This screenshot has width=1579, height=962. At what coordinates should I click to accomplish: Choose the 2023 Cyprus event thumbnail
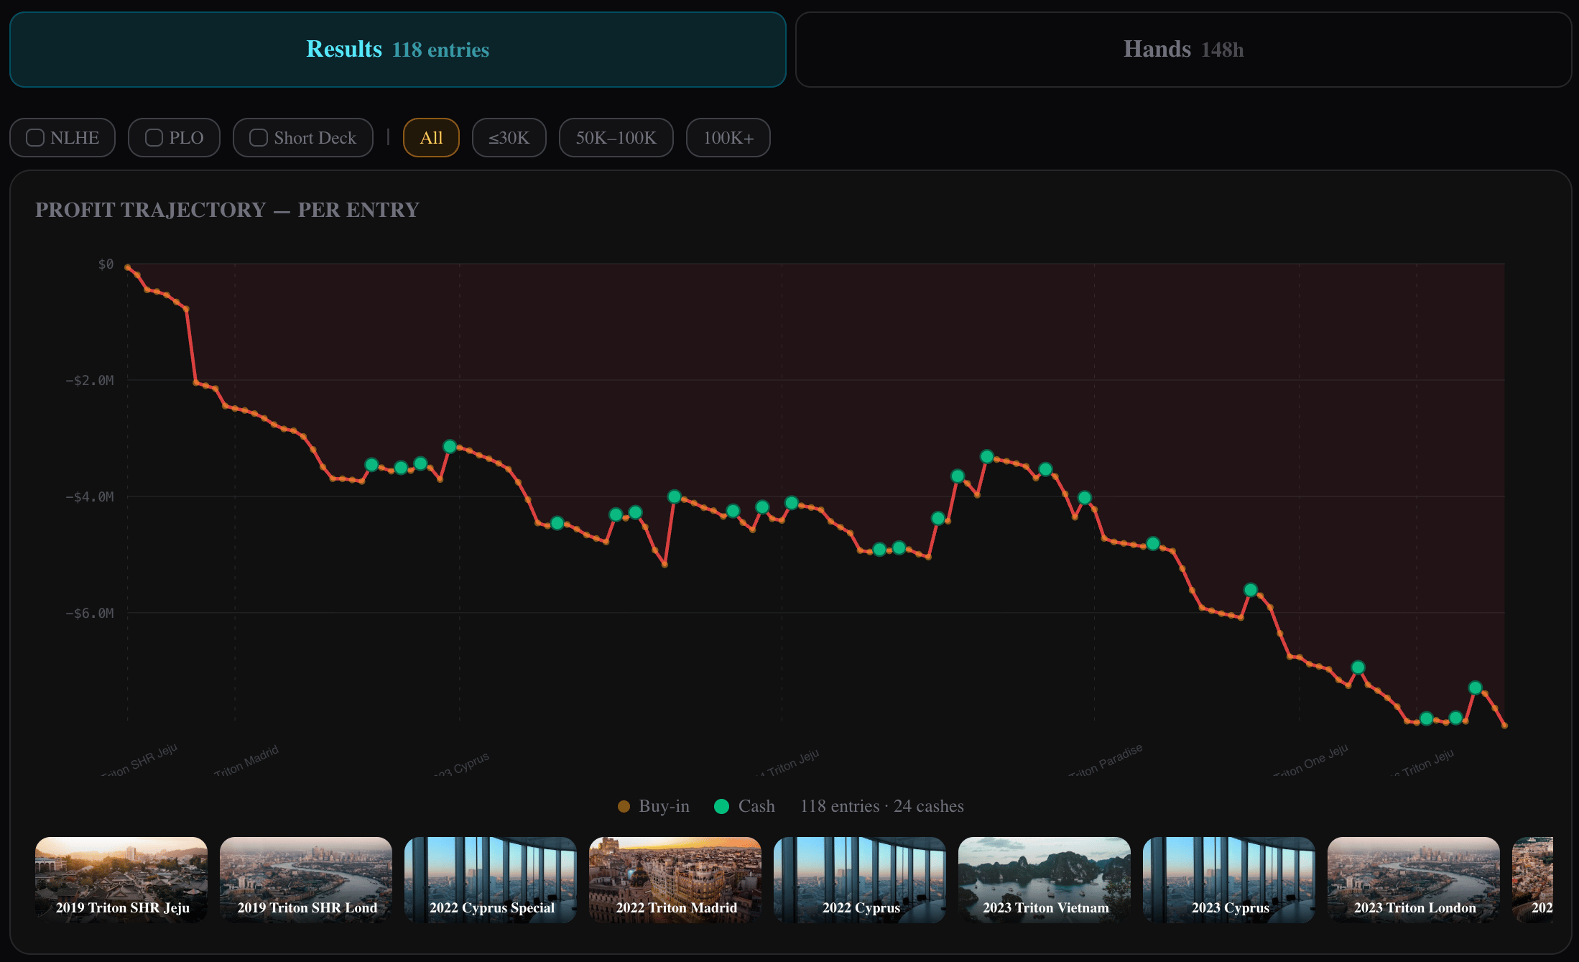tap(1229, 879)
